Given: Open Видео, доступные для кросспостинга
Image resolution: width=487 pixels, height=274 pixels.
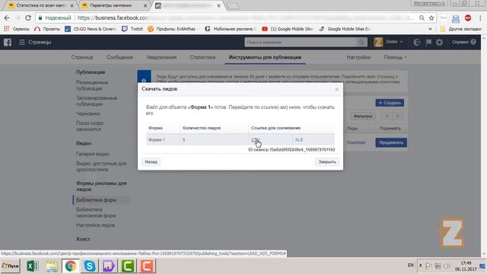Looking at the screenshot, I should point(101,167).
